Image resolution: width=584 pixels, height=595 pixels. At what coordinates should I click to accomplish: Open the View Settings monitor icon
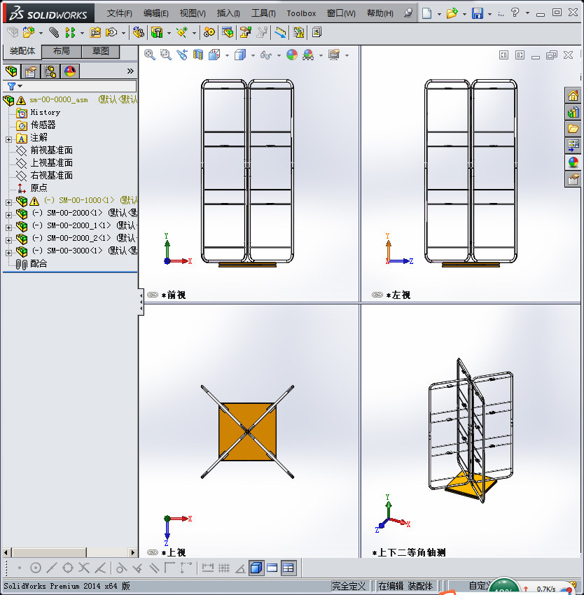click(x=334, y=55)
